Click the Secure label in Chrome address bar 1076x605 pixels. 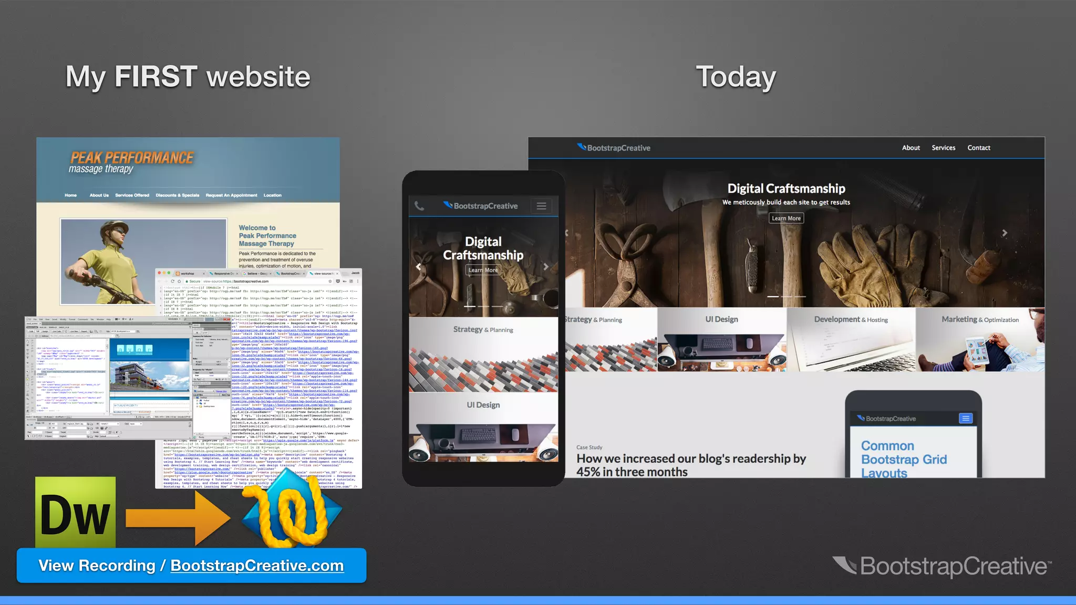pos(194,281)
